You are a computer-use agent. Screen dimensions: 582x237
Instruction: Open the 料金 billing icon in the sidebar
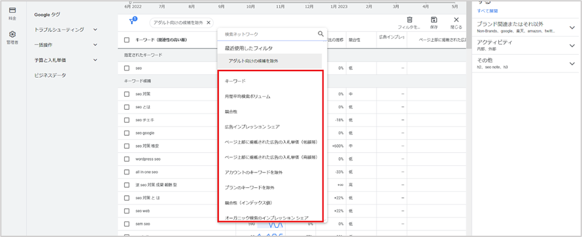click(x=12, y=10)
